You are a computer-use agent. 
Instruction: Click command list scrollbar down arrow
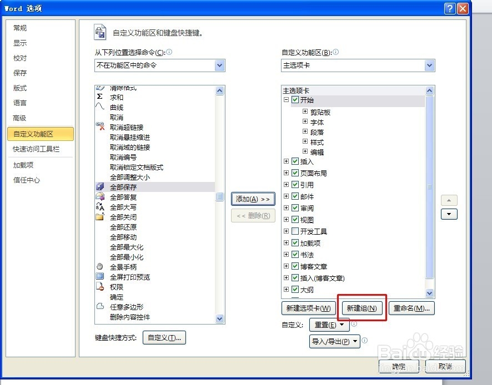click(220, 318)
